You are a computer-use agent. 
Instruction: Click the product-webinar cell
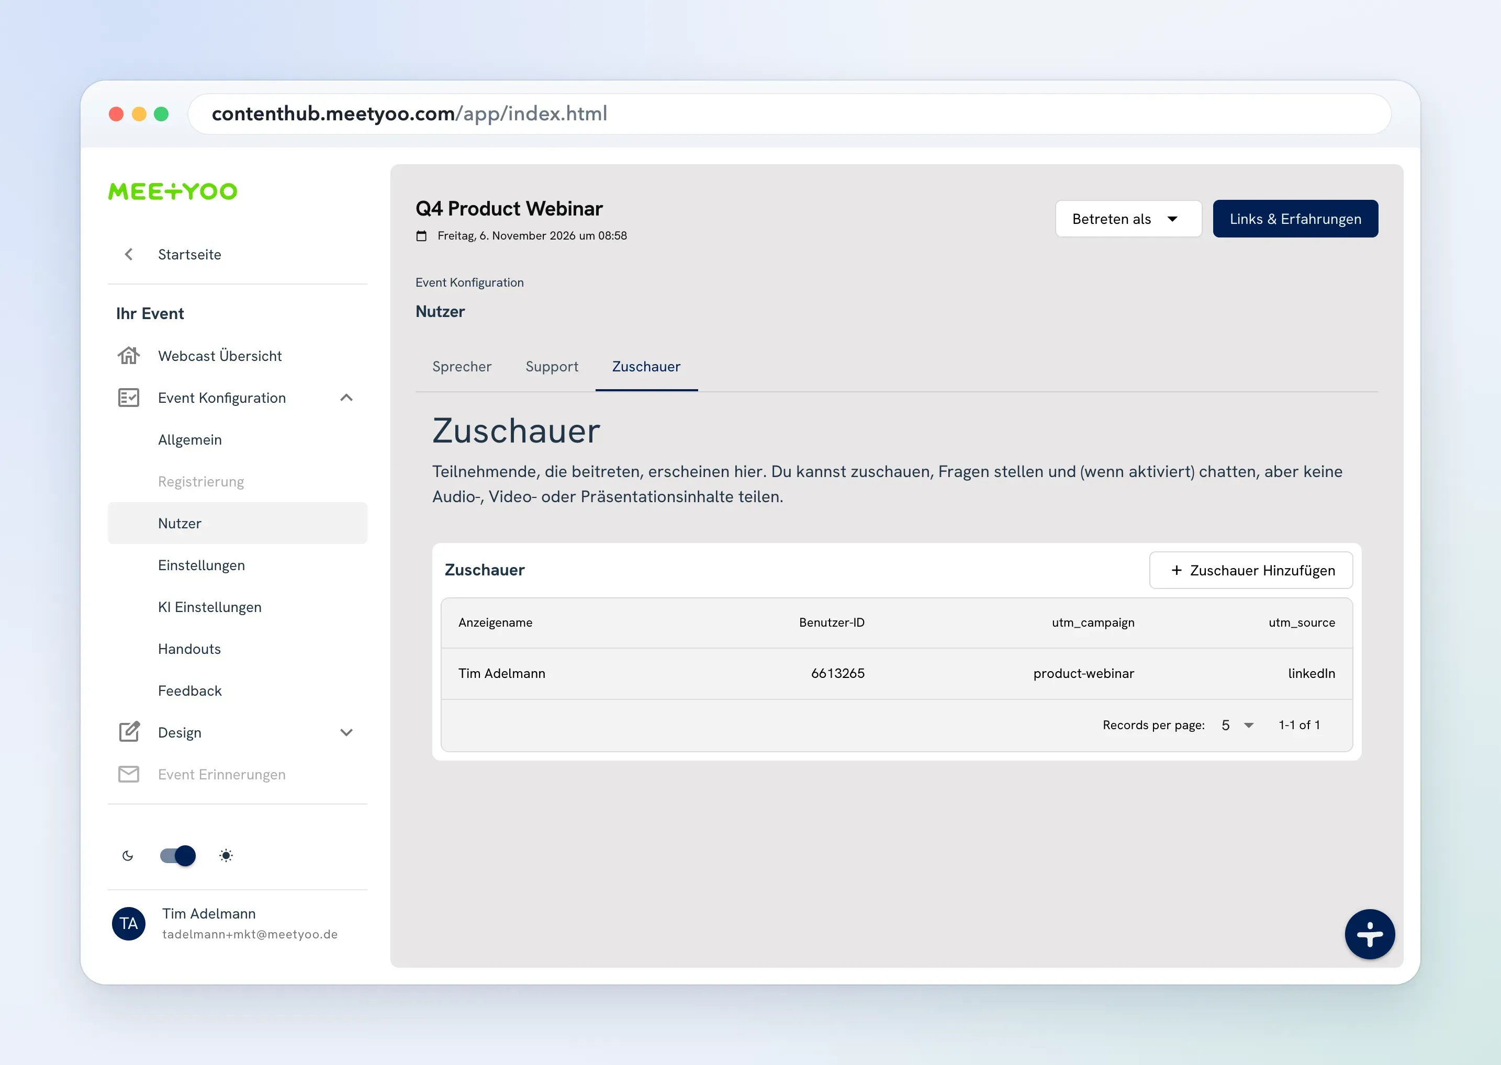(1083, 674)
